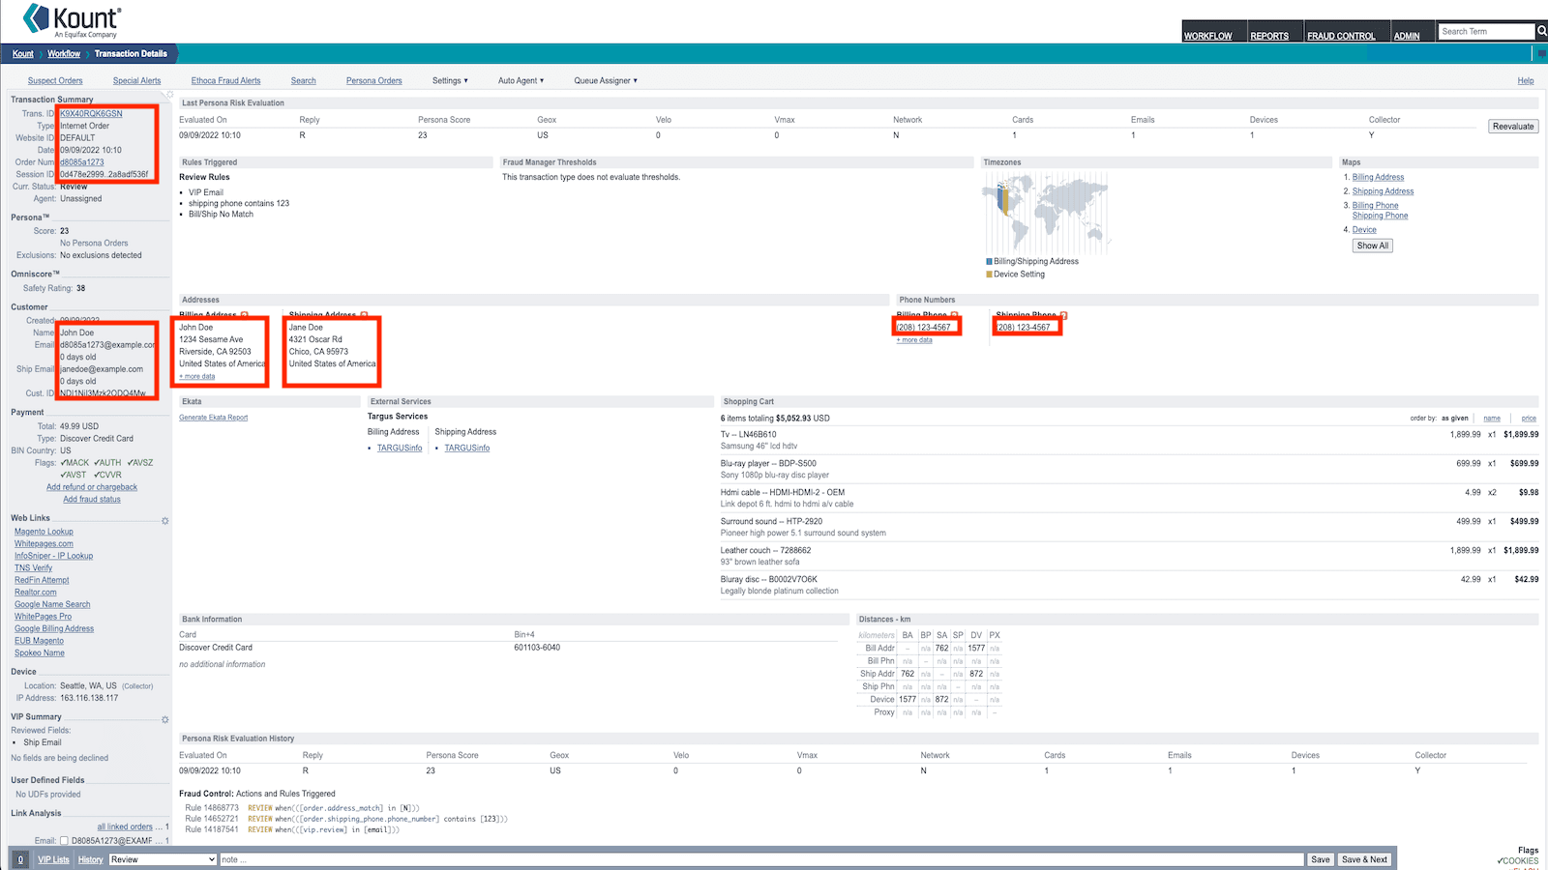This screenshot has width=1548, height=870.
Task: Open the Web Links gear icon
Action: [x=164, y=520]
